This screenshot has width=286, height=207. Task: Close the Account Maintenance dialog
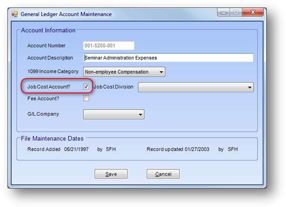252,13
